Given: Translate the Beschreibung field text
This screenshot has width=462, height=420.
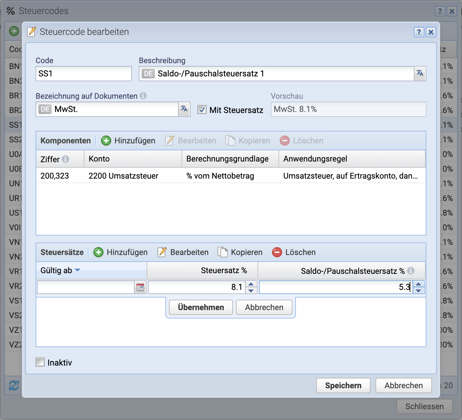Looking at the screenshot, I should [x=420, y=74].
